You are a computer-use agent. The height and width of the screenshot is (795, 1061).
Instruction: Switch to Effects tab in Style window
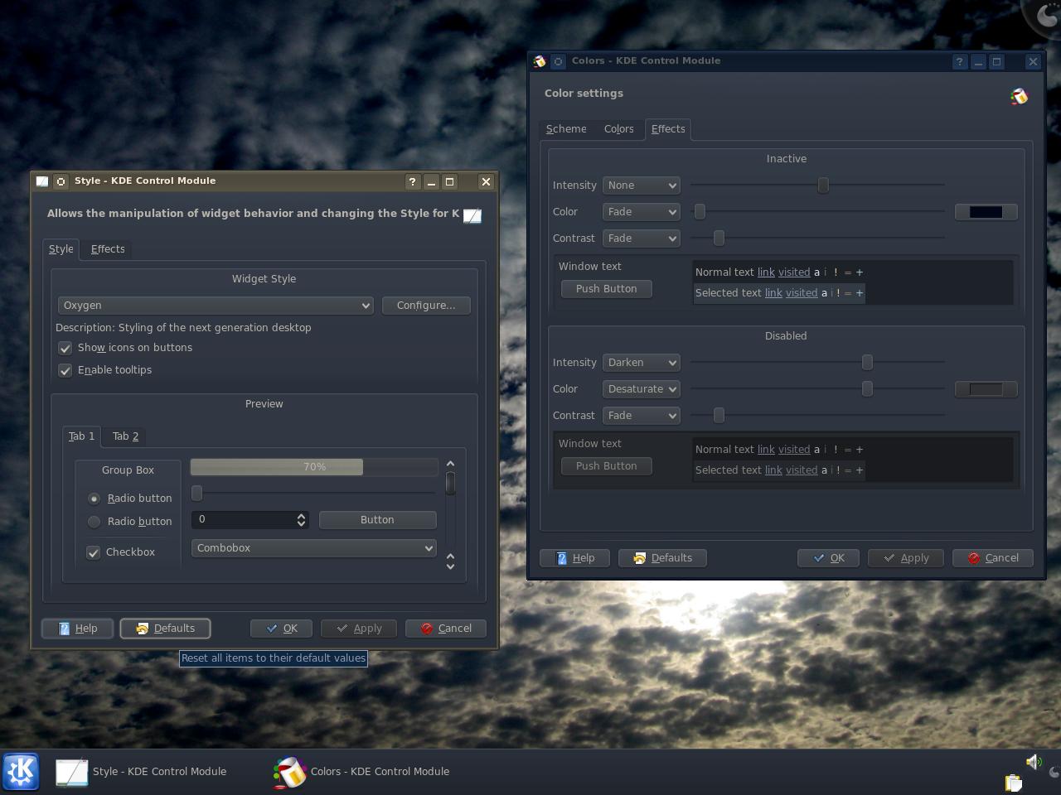point(108,249)
